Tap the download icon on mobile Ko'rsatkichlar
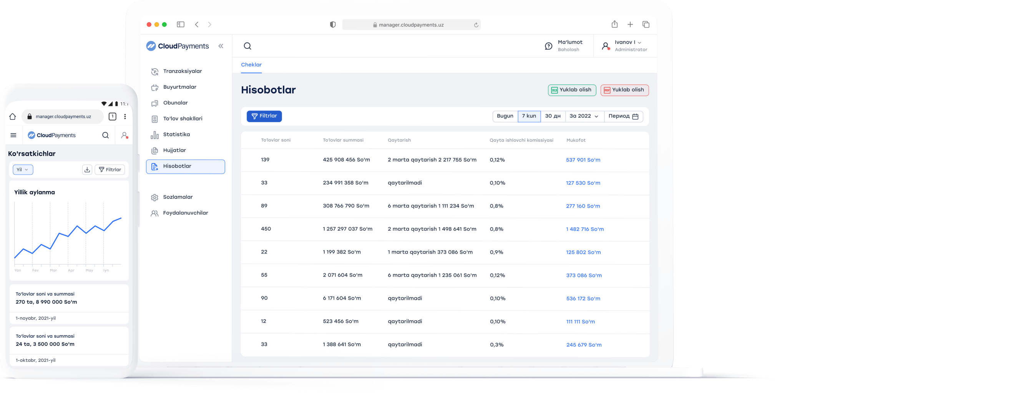This screenshot has height=393, width=1016. tap(87, 170)
